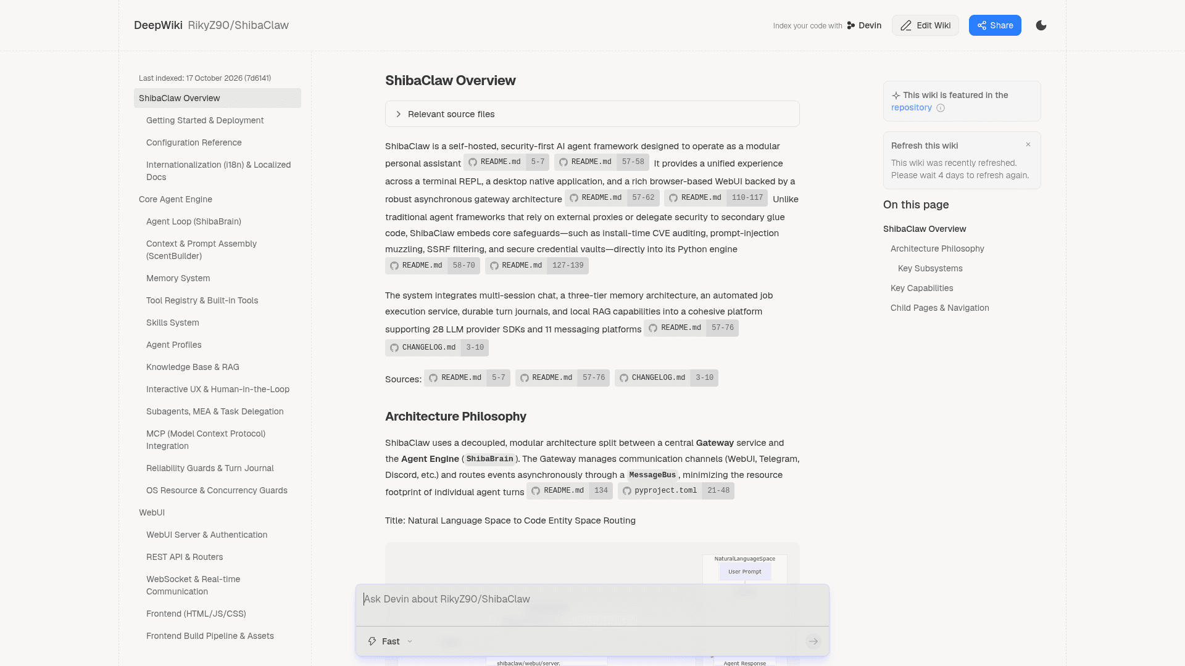Open CHANGELOG.md 3-10 chip in Sources line
Image resolution: width=1185 pixels, height=666 pixels.
[x=667, y=378]
